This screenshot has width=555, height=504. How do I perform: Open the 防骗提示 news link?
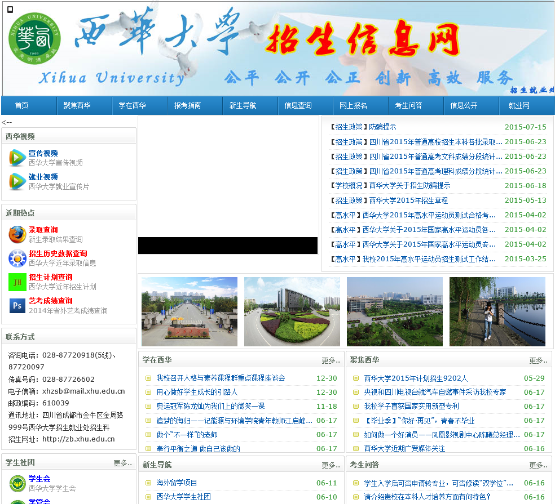click(x=382, y=127)
